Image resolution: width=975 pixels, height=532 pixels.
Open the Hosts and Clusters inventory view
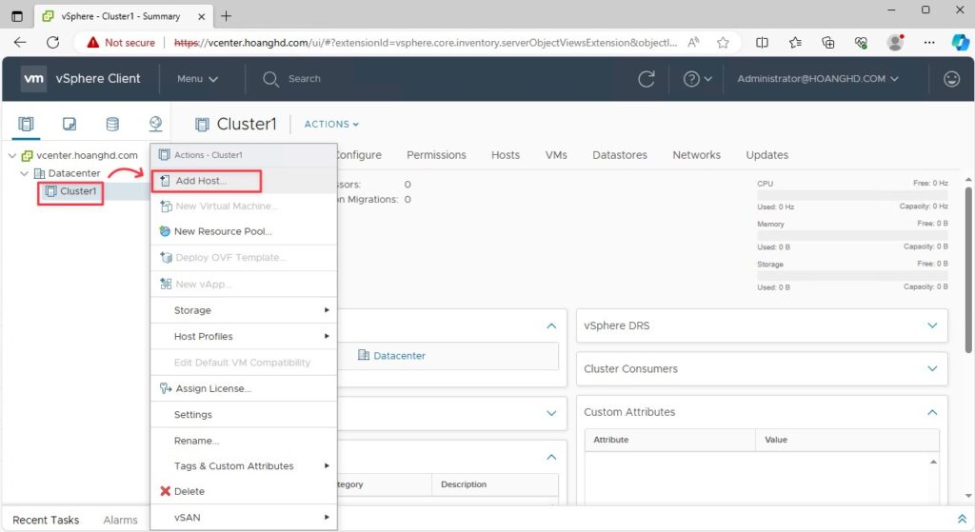click(26, 124)
